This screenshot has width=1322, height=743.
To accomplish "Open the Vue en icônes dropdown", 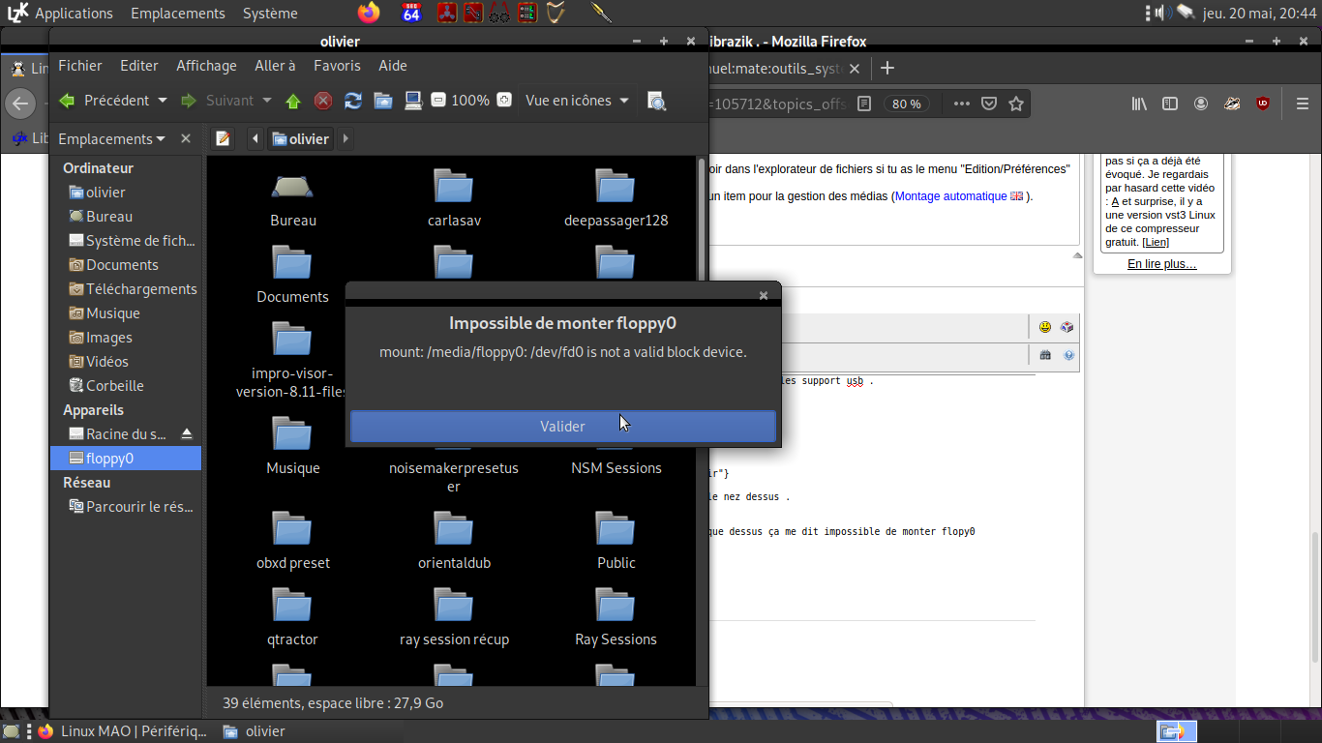I will click(577, 101).
